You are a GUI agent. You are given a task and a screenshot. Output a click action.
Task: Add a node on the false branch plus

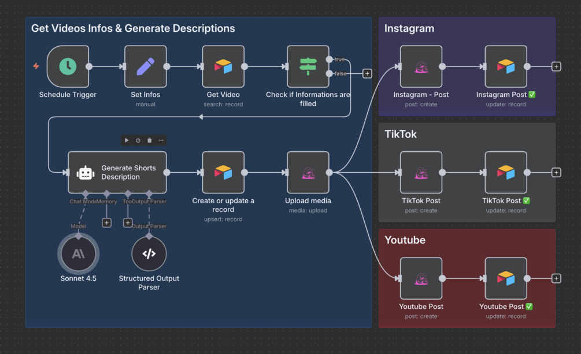pos(367,74)
